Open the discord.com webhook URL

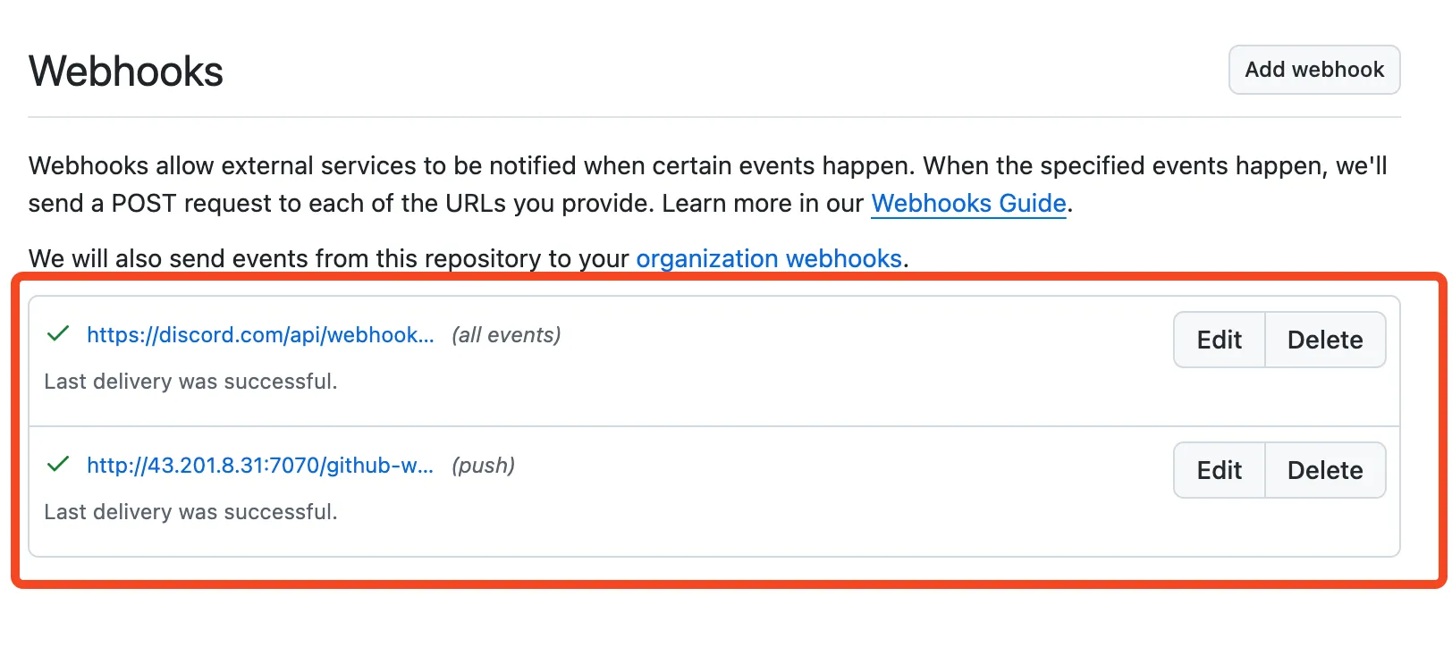point(260,335)
